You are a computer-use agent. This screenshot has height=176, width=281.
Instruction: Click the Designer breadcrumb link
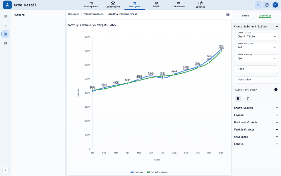(74, 14)
